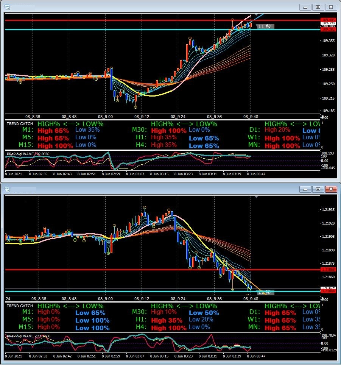This screenshot has height=365, width=341.
Task: Click PReP-higi WAVE 102.0036 indicator label
Action: click(x=28, y=154)
